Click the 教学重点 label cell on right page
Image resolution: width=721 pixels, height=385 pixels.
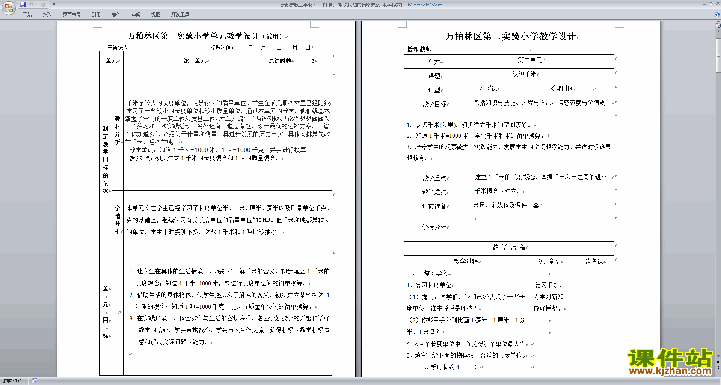(434, 178)
